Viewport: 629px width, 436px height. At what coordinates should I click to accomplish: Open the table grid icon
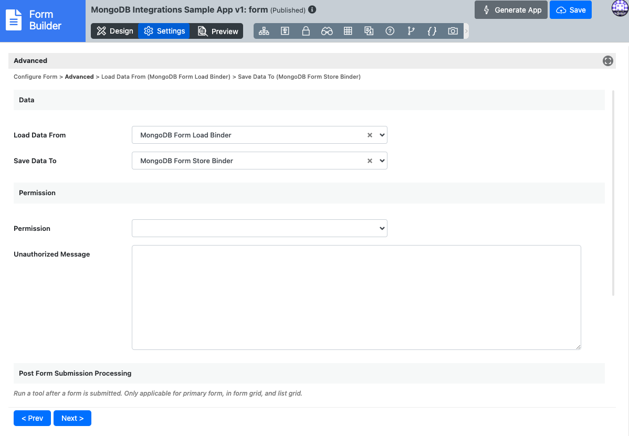[x=348, y=31]
